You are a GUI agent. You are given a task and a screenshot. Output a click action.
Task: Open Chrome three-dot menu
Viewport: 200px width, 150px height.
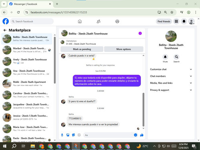coord(196,12)
